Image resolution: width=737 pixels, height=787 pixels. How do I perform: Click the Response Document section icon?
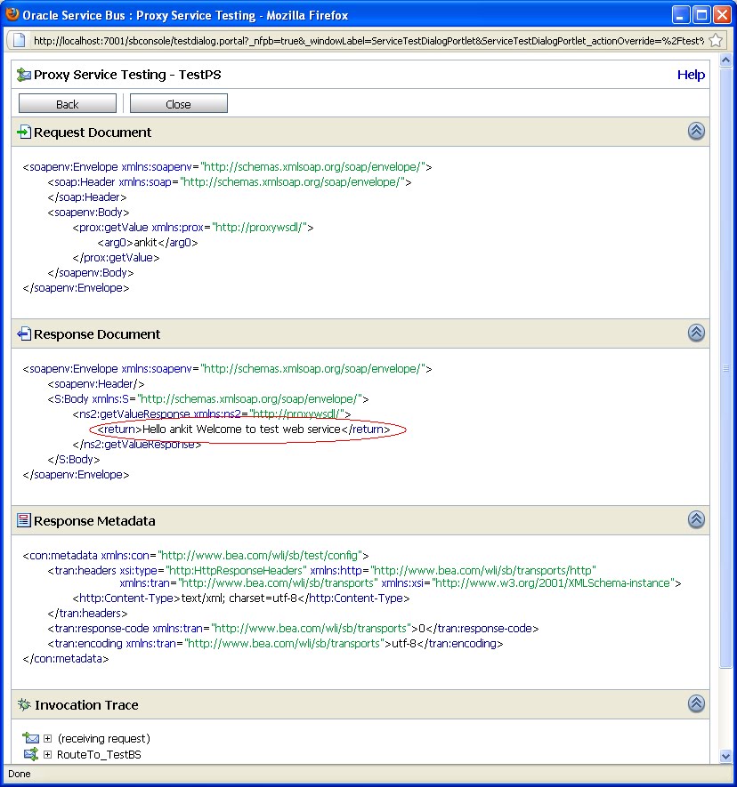click(x=24, y=333)
